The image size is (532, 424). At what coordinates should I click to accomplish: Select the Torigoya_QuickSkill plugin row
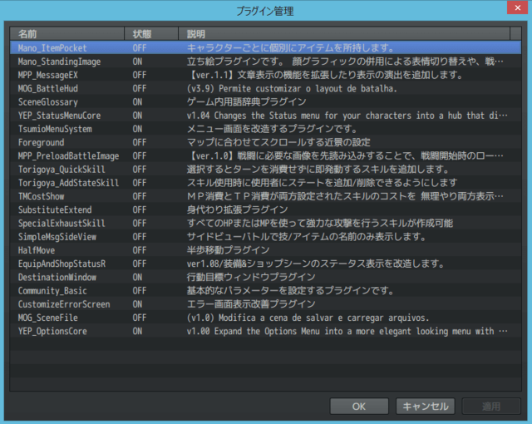266,170
